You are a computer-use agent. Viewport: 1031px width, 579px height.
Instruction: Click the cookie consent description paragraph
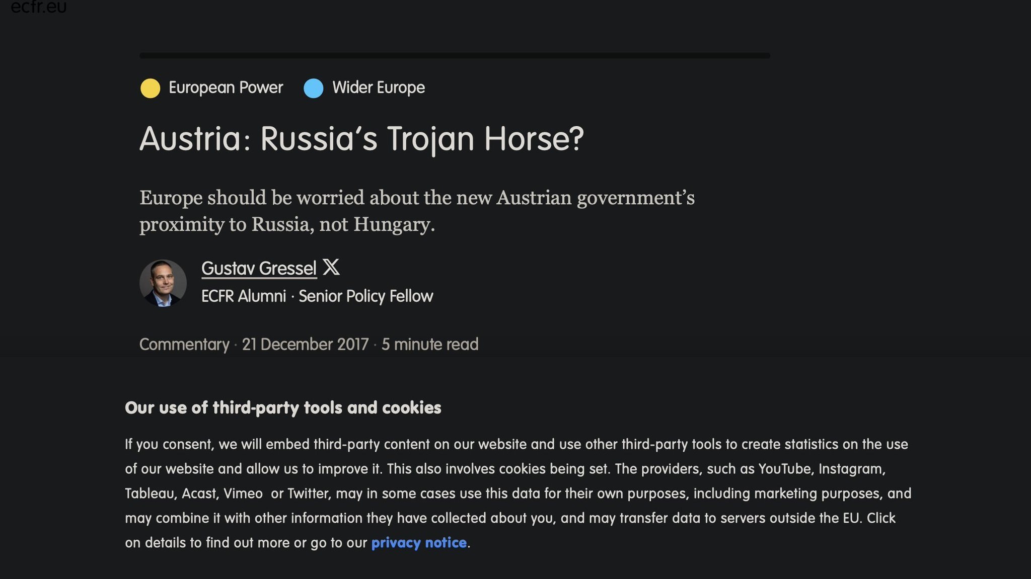(518, 493)
